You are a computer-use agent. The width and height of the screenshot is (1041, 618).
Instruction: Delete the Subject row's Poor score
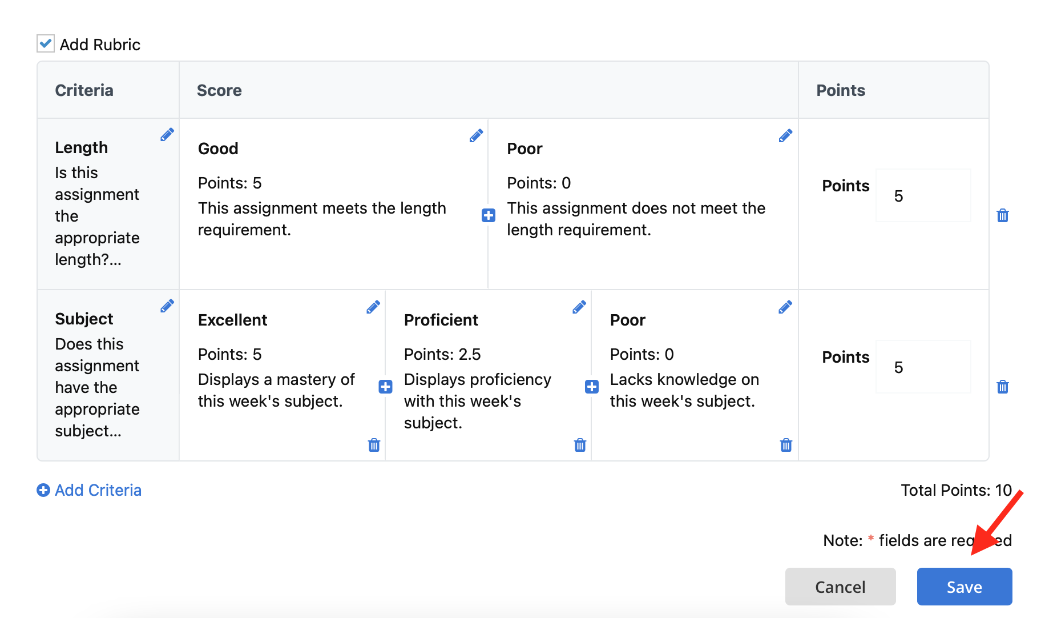pos(786,445)
